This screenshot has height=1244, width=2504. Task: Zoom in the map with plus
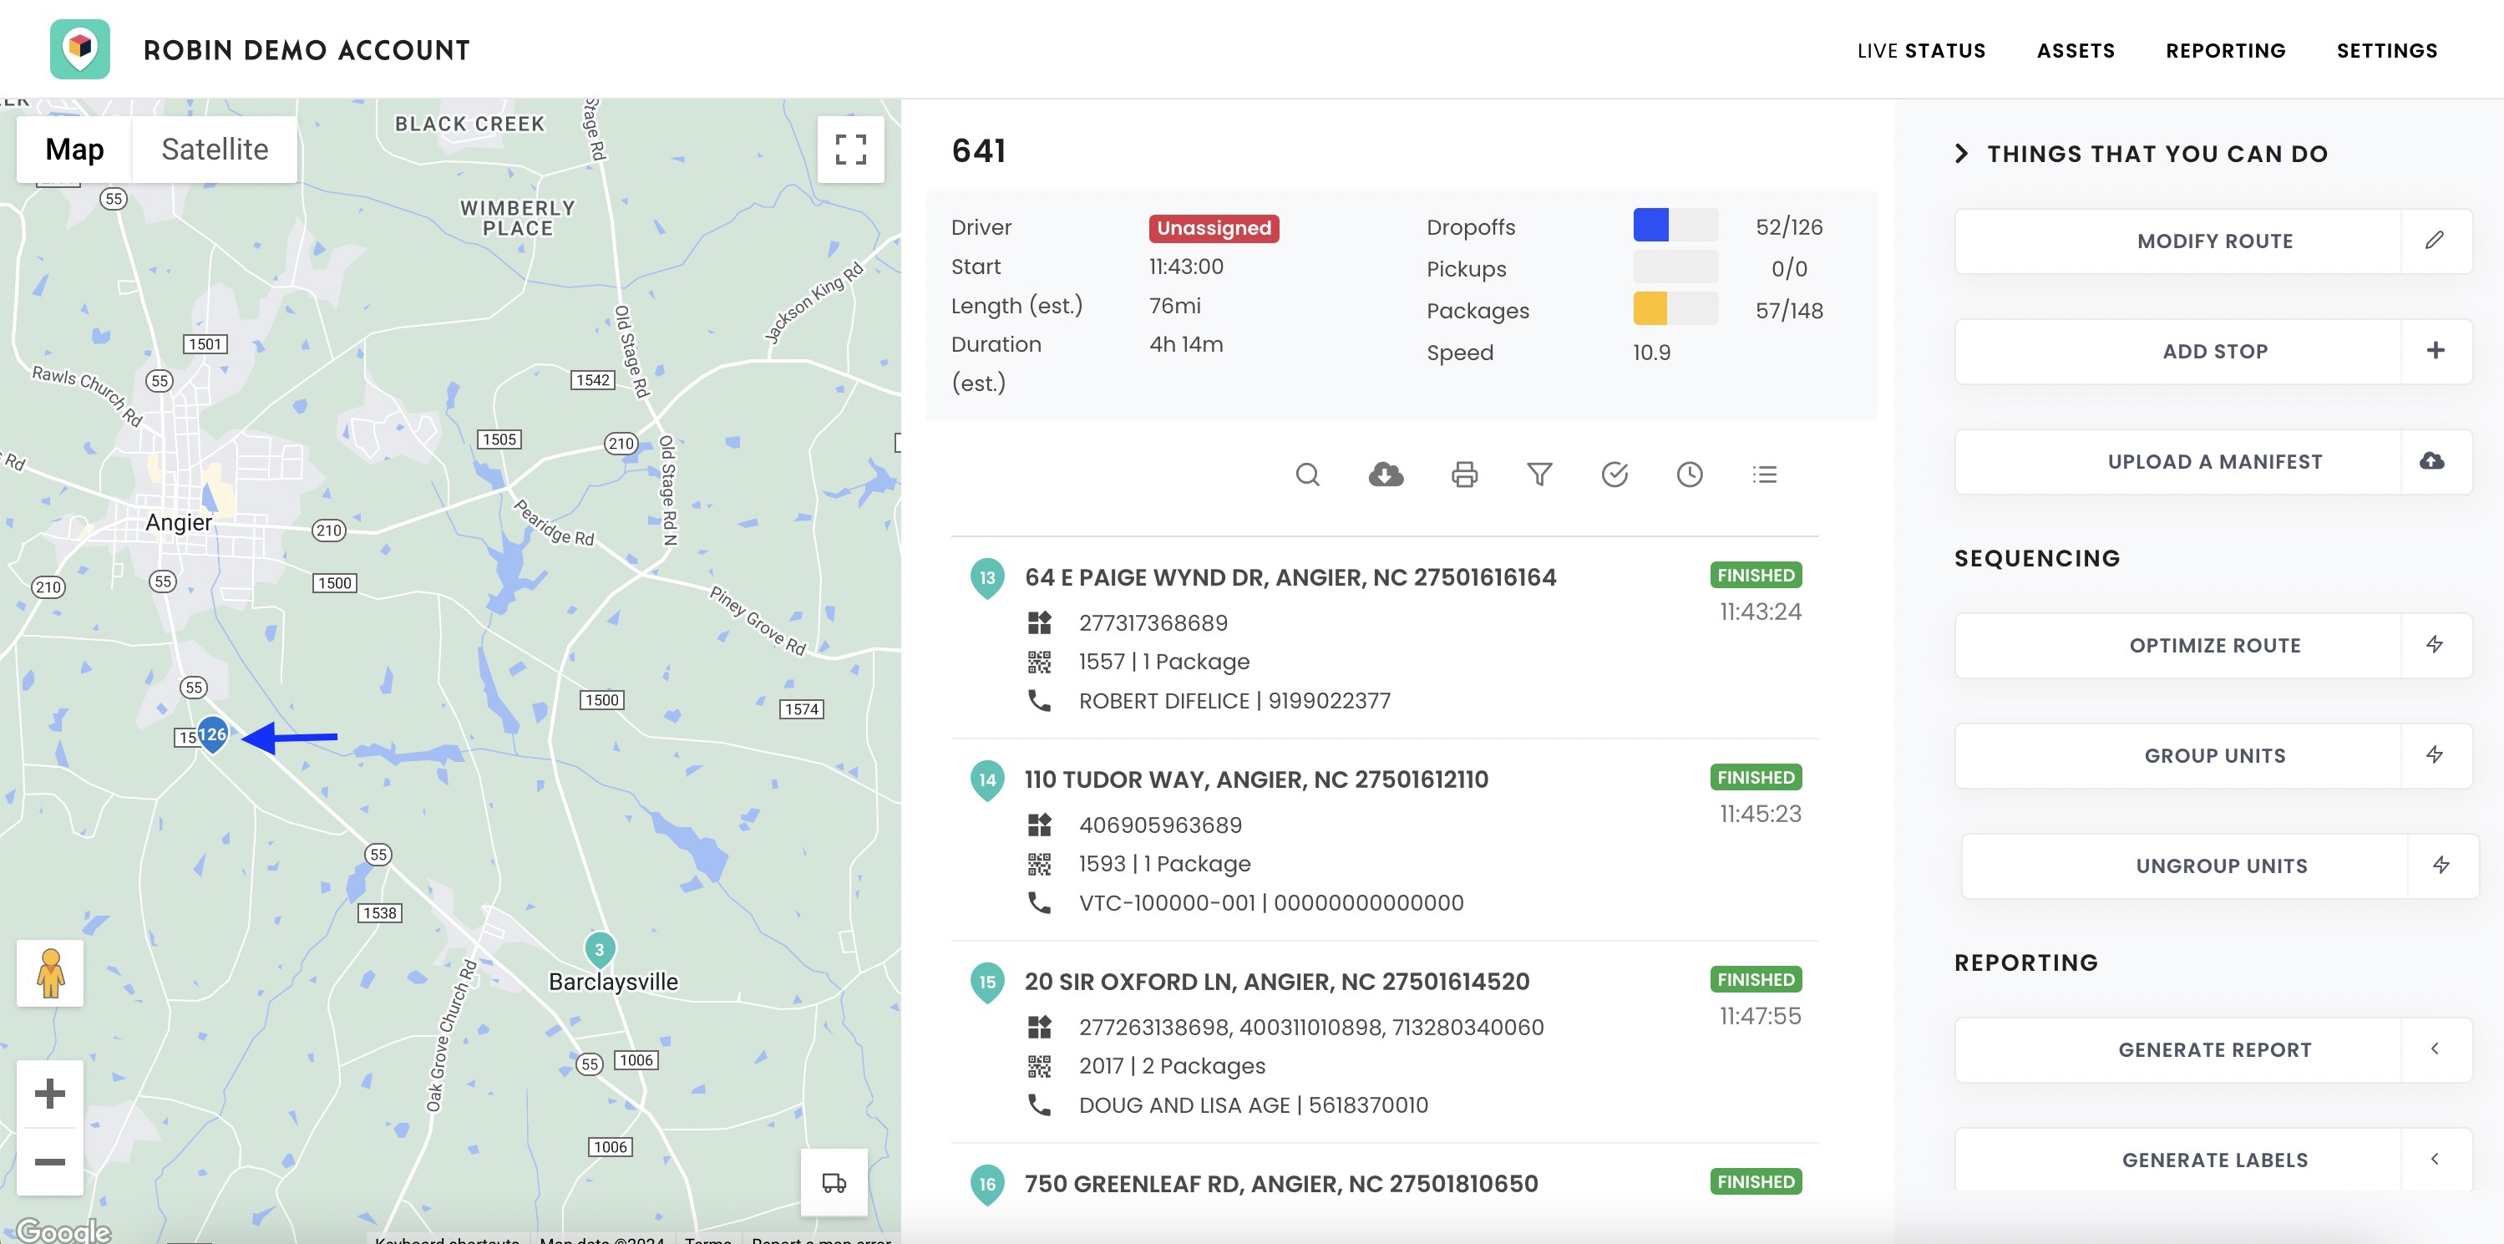click(49, 1094)
